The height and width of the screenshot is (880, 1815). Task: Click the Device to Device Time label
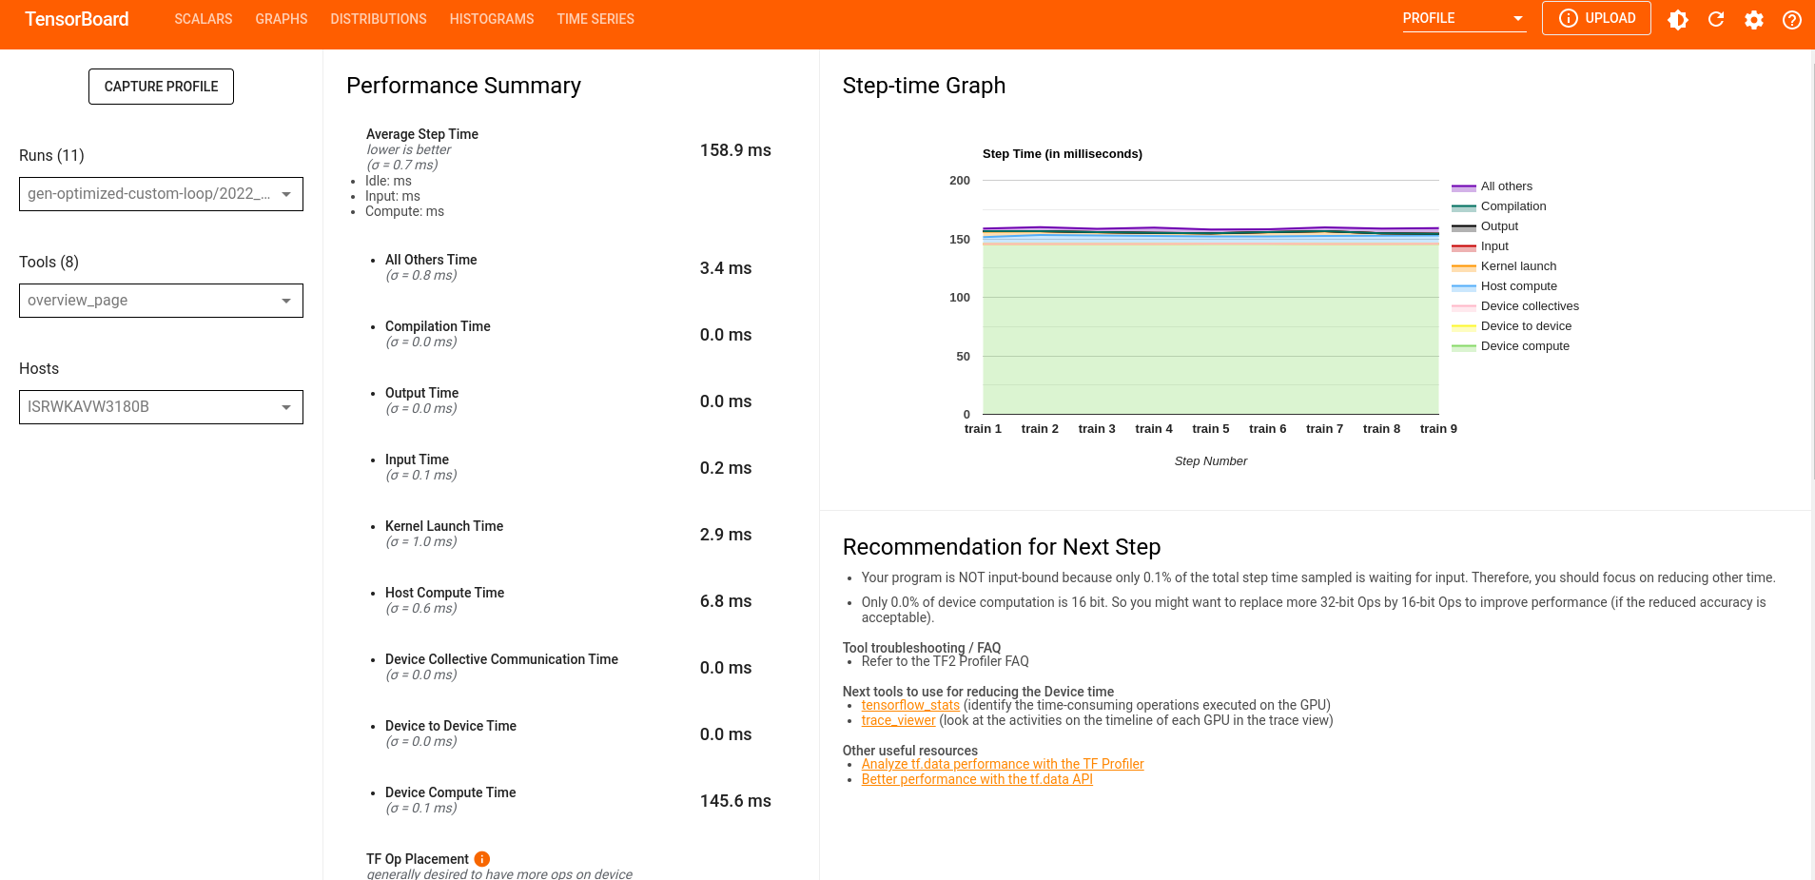[x=451, y=726]
